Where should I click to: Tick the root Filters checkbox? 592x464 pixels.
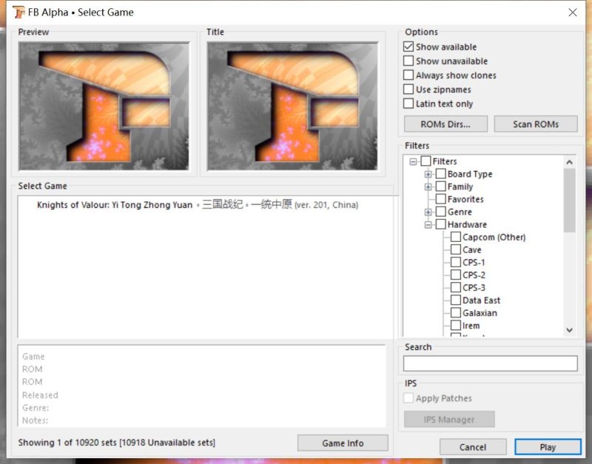click(x=425, y=161)
